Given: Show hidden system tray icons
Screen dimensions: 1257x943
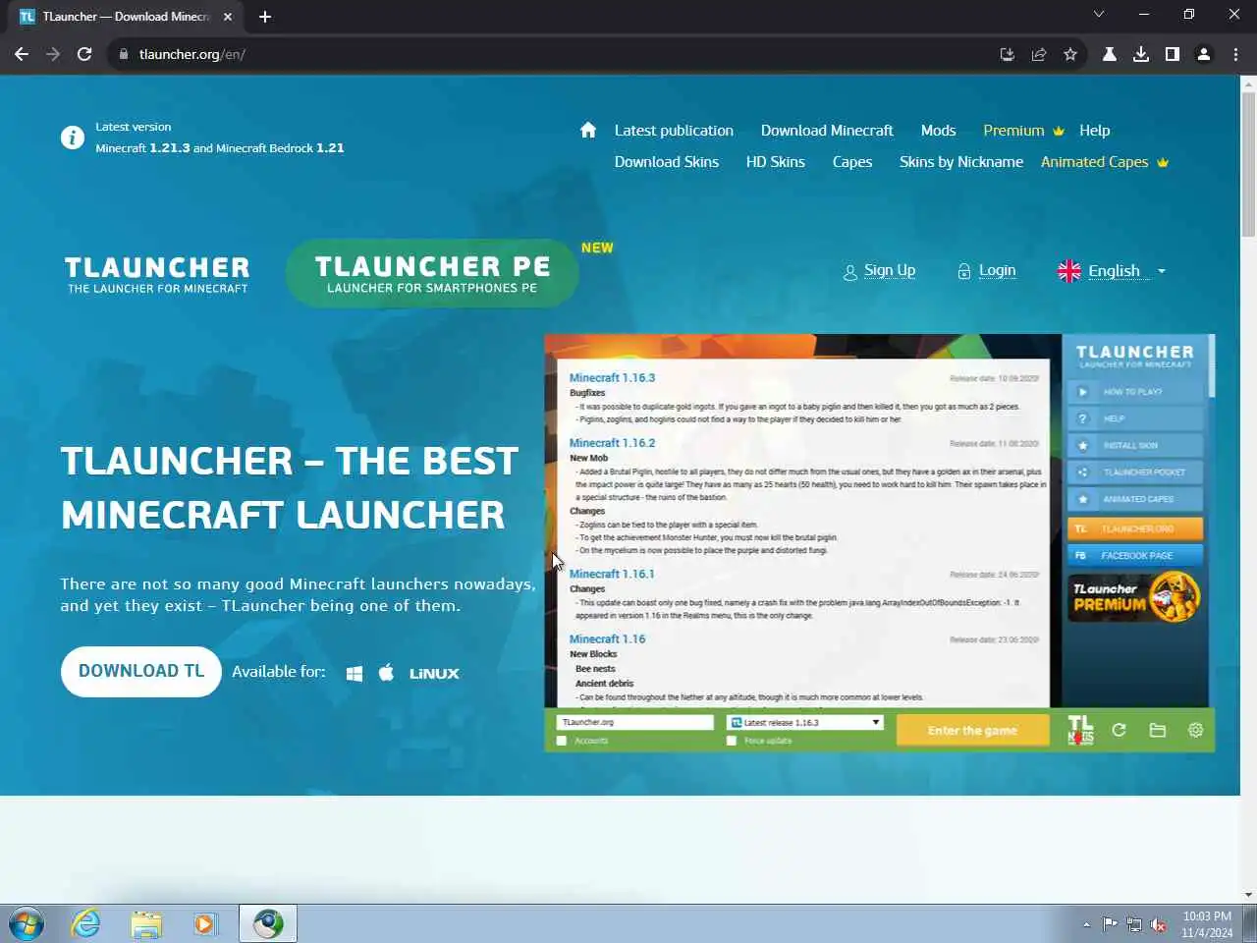Looking at the screenshot, I should pyautogui.click(x=1086, y=924).
